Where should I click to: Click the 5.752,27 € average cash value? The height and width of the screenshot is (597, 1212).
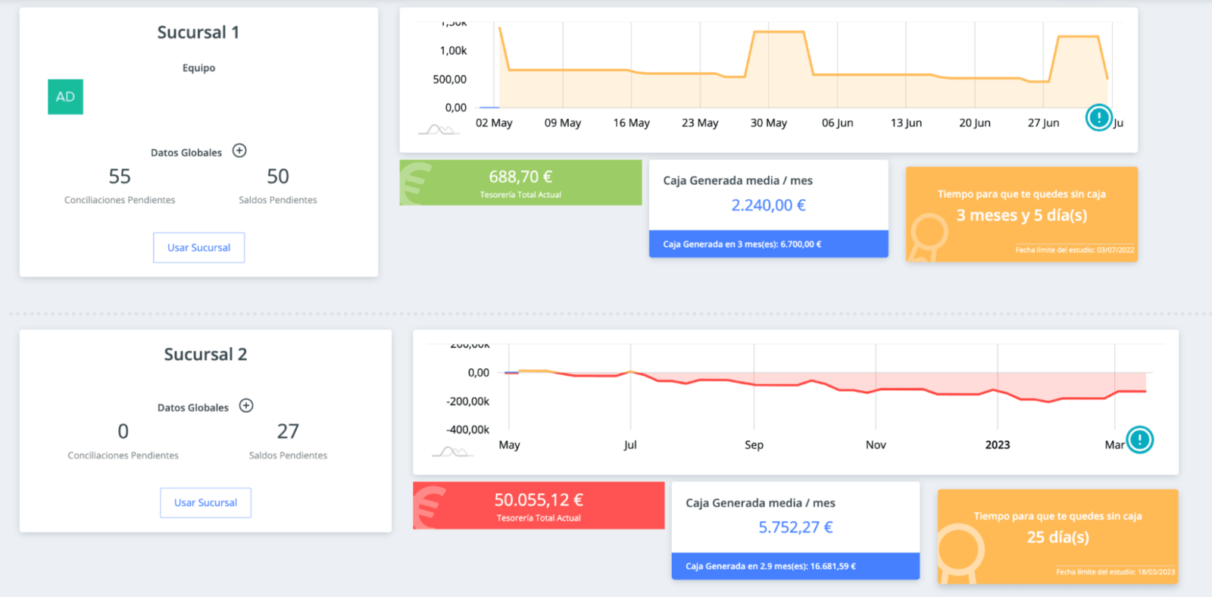pos(795,527)
